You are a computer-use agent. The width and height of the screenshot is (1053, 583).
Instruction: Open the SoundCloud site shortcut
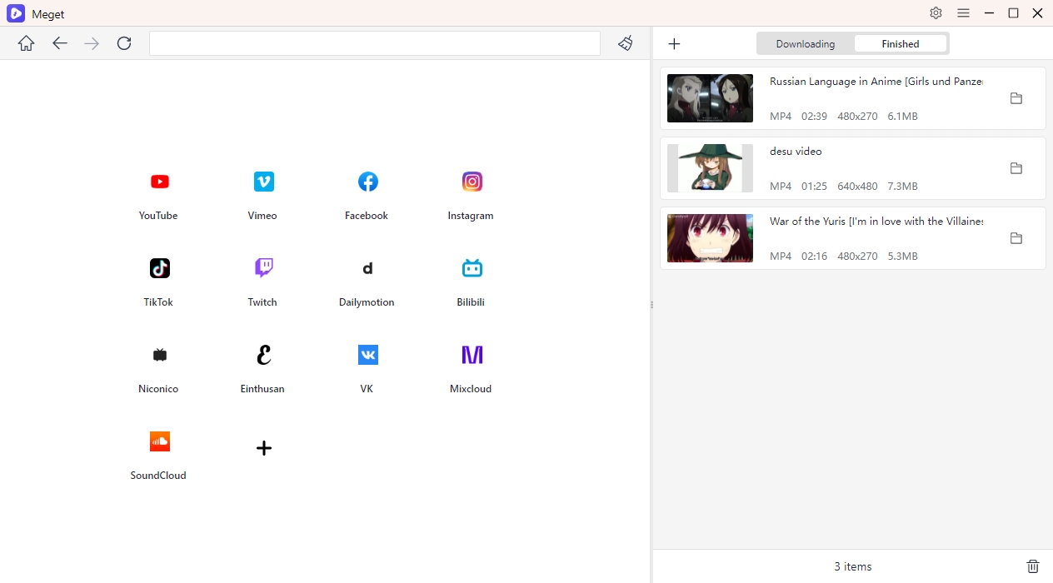click(159, 441)
